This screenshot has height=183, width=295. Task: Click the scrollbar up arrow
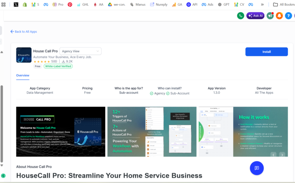point(2,52)
